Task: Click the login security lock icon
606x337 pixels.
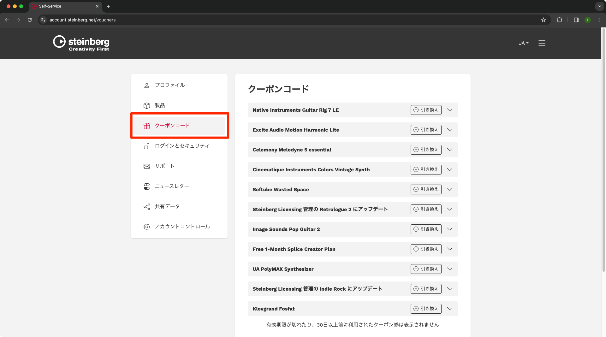Action: point(146,146)
